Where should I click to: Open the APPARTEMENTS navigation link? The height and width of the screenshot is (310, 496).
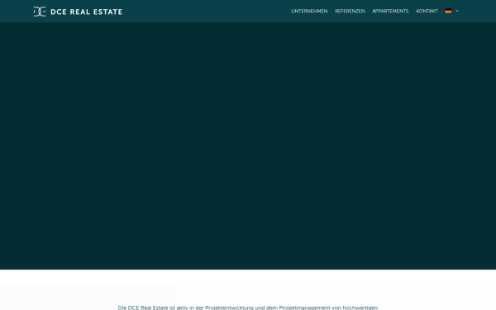click(x=390, y=11)
